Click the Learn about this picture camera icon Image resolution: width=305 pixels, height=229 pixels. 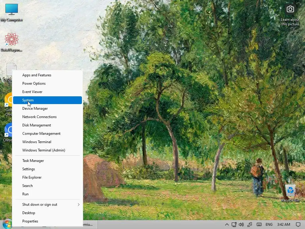click(290, 9)
